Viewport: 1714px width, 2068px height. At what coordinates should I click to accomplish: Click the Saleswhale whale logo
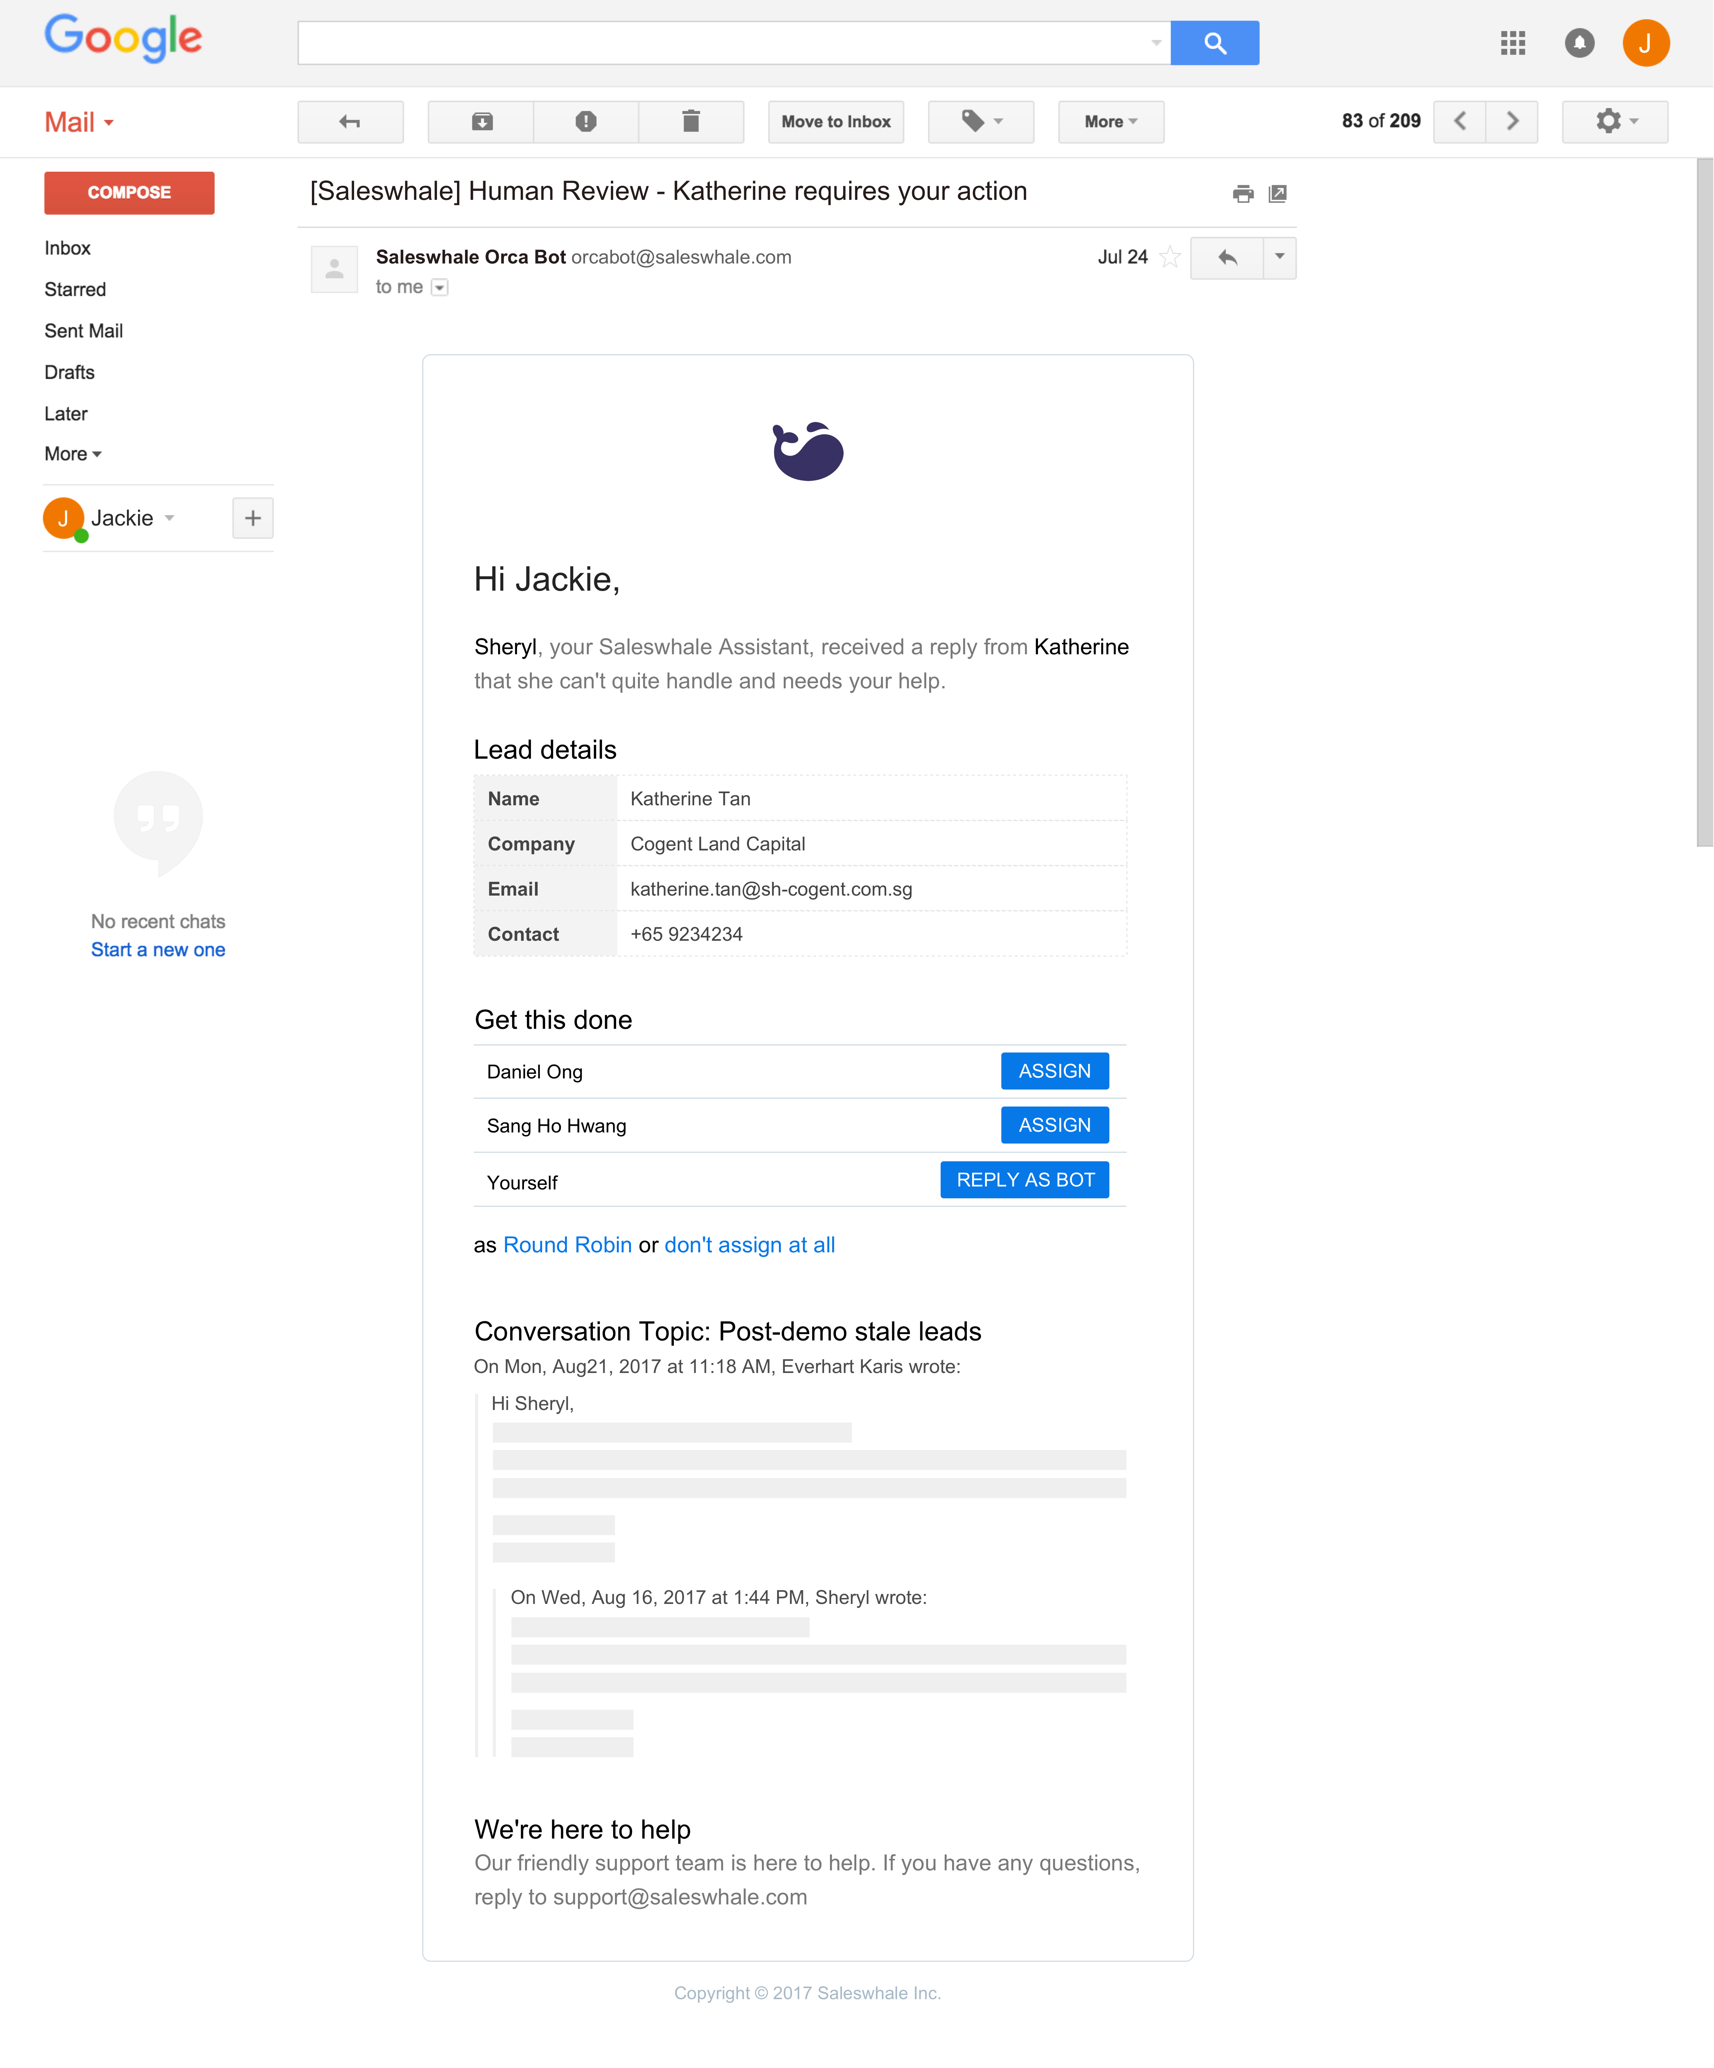[807, 451]
